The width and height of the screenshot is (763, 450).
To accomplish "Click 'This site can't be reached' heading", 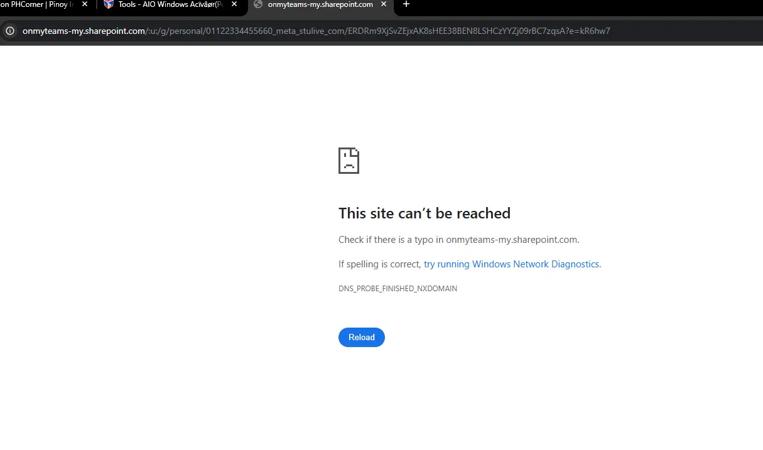I will click(x=425, y=213).
